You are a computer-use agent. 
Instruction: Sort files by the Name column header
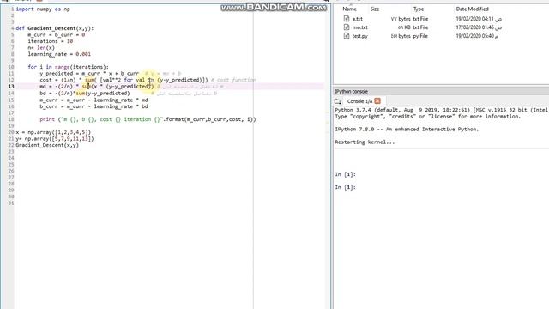coord(349,9)
